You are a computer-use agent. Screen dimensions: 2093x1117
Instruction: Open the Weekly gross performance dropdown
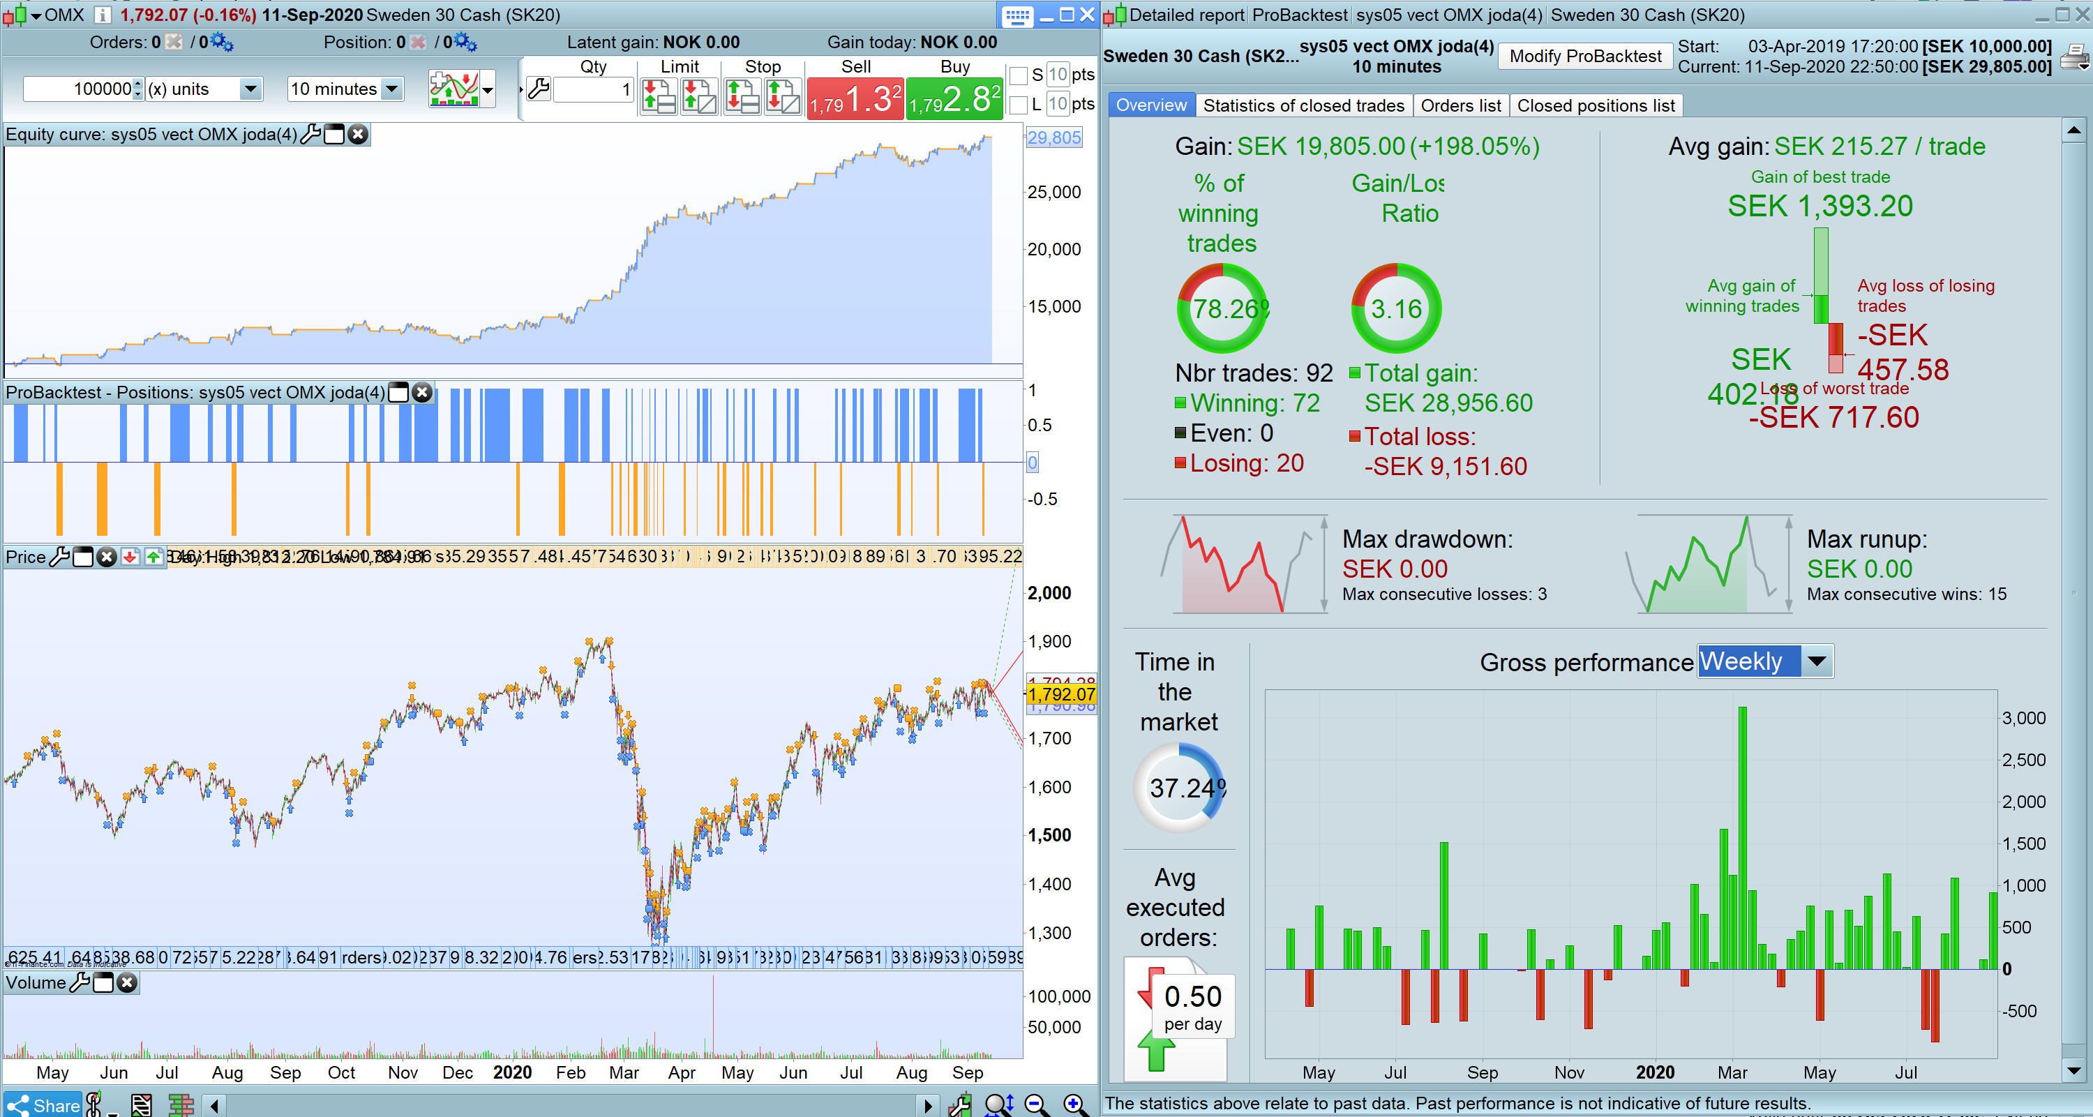pos(1817,661)
